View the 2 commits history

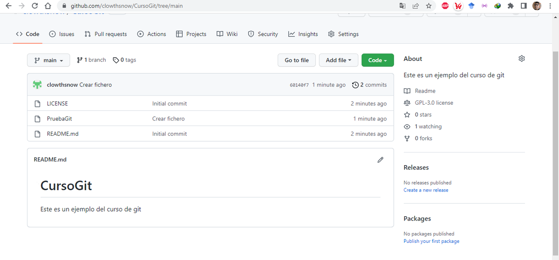(x=369, y=85)
